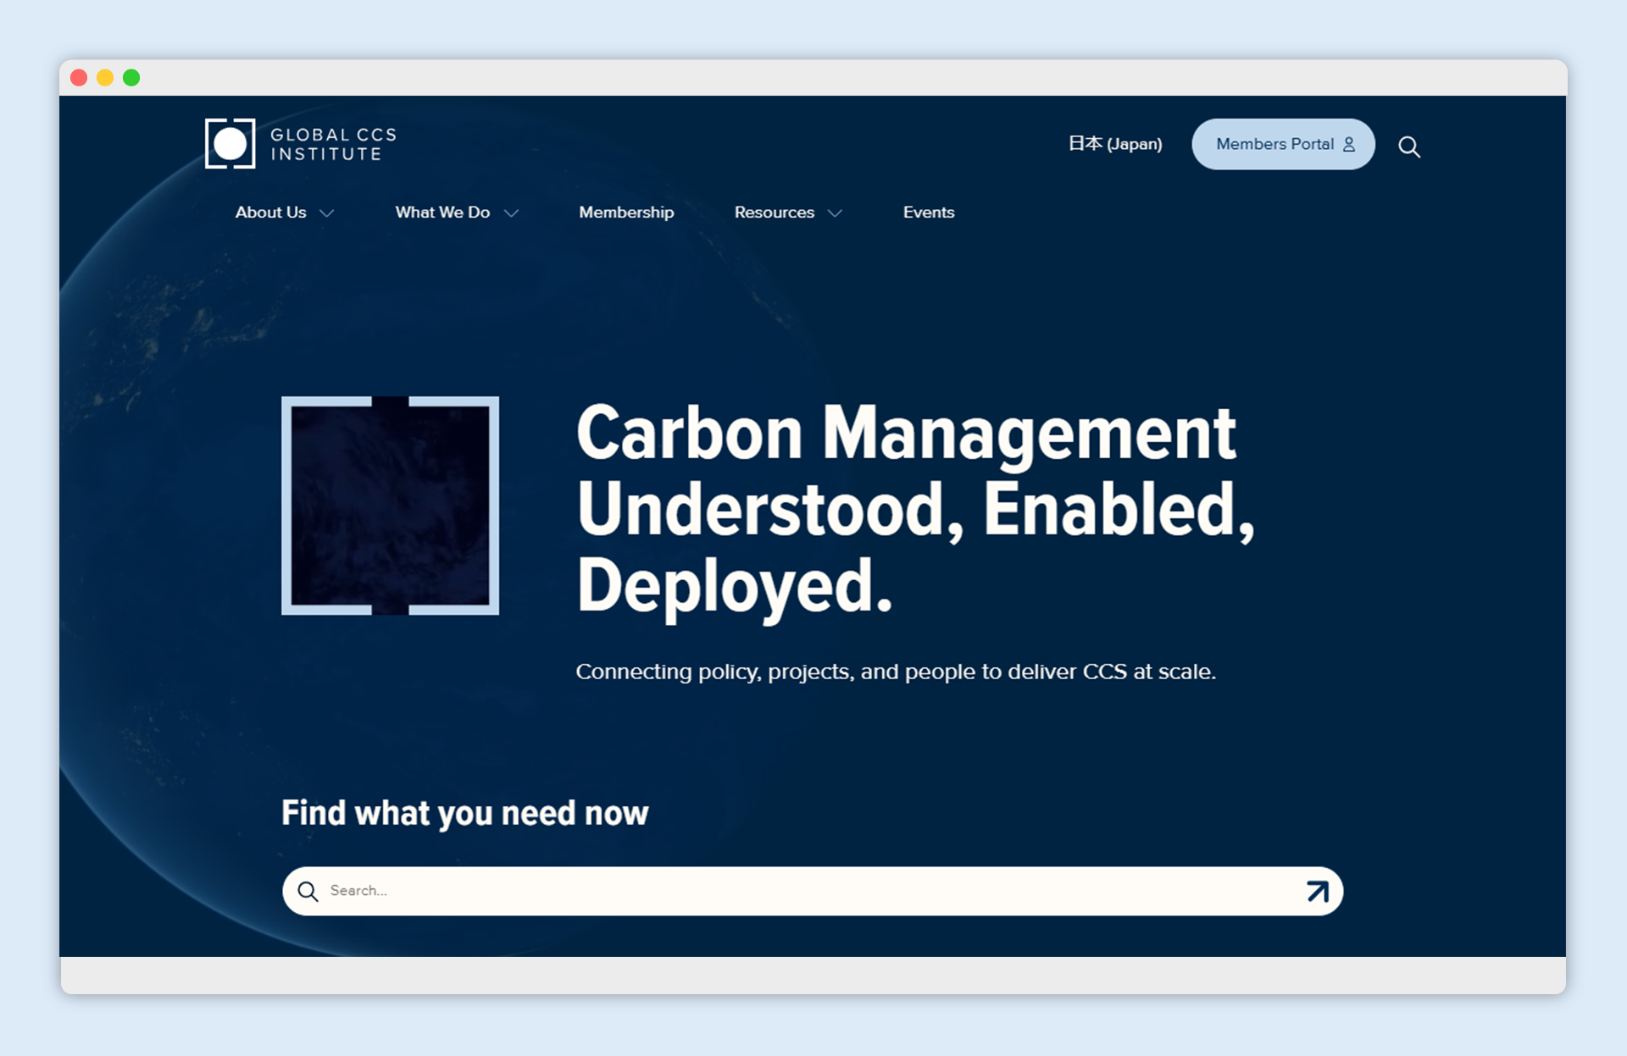The image size is (1627, 1056).
Task: Open the About Us menu label
Action: point(270,213)
